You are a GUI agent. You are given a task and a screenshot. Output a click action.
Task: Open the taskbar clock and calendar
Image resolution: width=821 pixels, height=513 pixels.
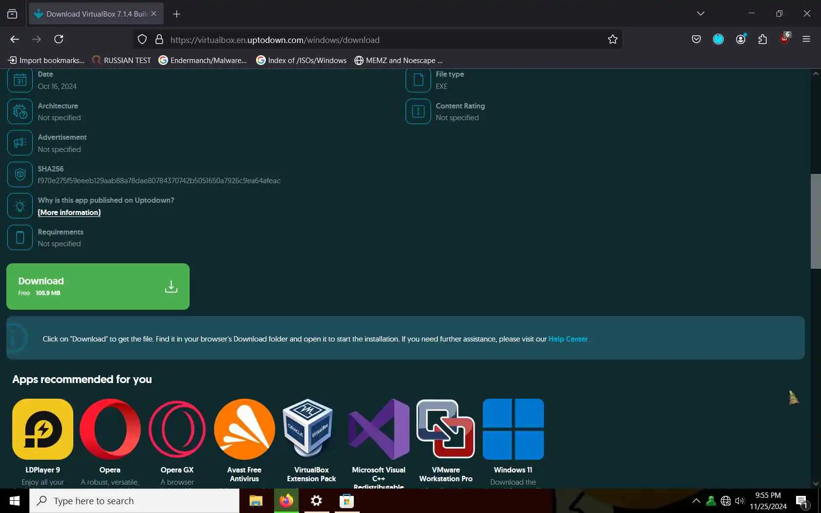(768, 501)
